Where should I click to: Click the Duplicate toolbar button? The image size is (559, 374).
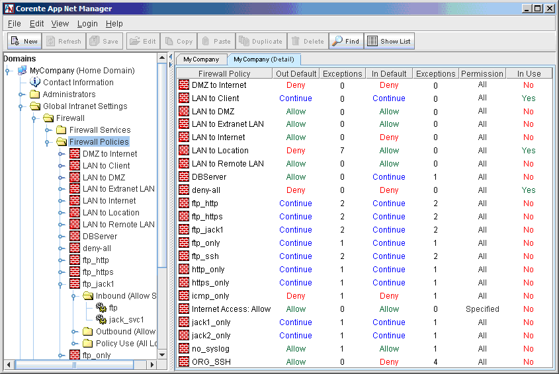[x=261, y=42]
